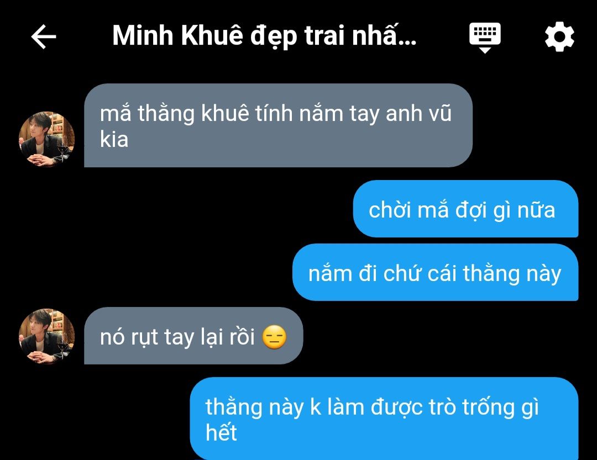The image size is (597, 460).
Task: Open the keyboard hide icon
Action: (x=485, y=38)
